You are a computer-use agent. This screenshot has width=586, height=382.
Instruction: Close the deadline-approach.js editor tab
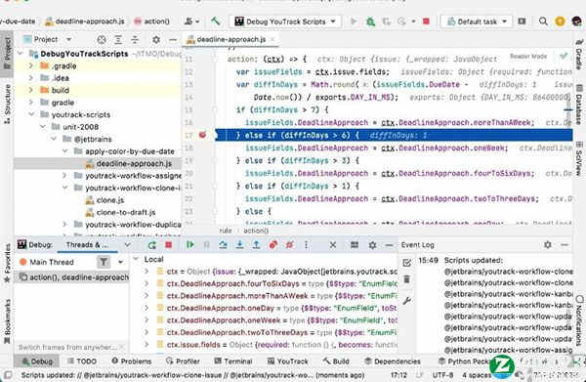click(x=272, y=39)
